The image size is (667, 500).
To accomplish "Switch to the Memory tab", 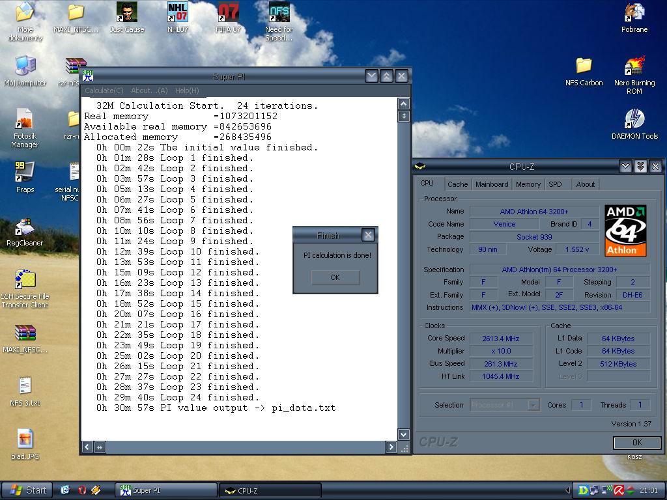I will click(528, 184).
